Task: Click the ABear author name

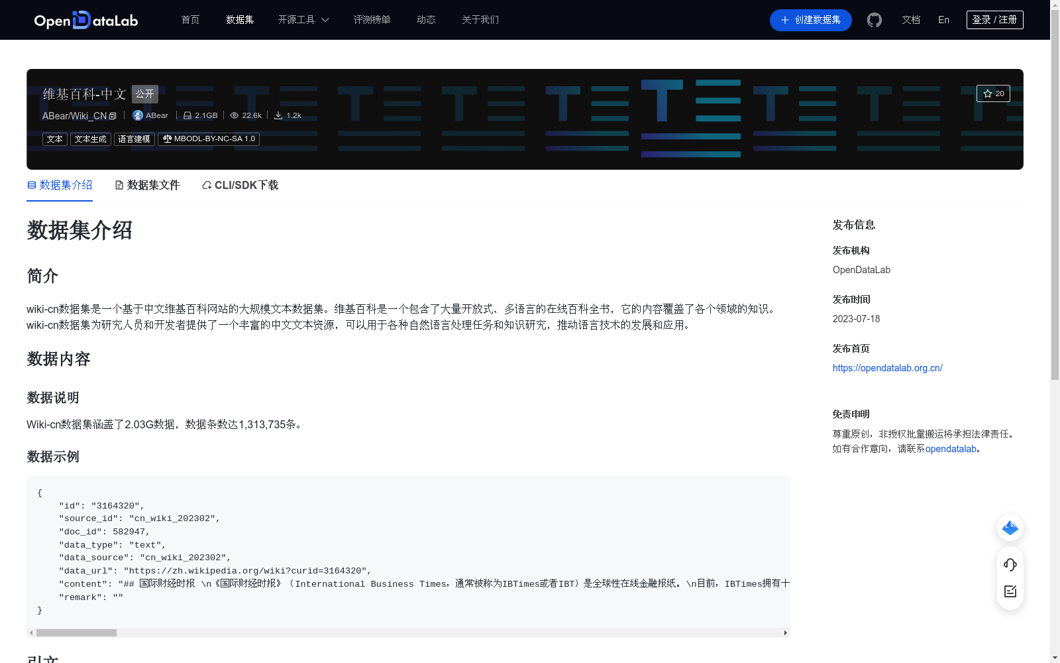Action: pos(157,115)
